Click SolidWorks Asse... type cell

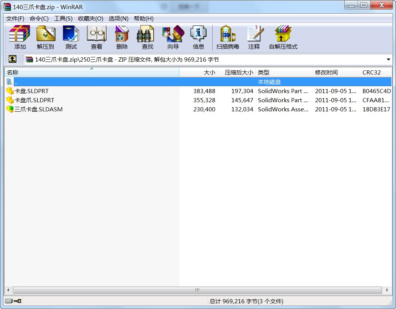pos(283,109)
